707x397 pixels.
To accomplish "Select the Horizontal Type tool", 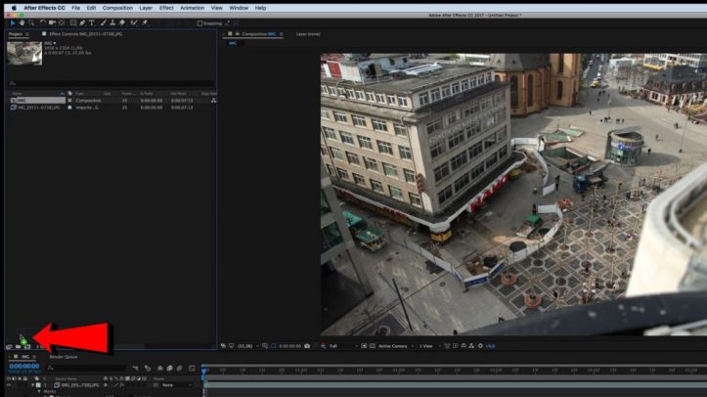I will coord(92,22).
